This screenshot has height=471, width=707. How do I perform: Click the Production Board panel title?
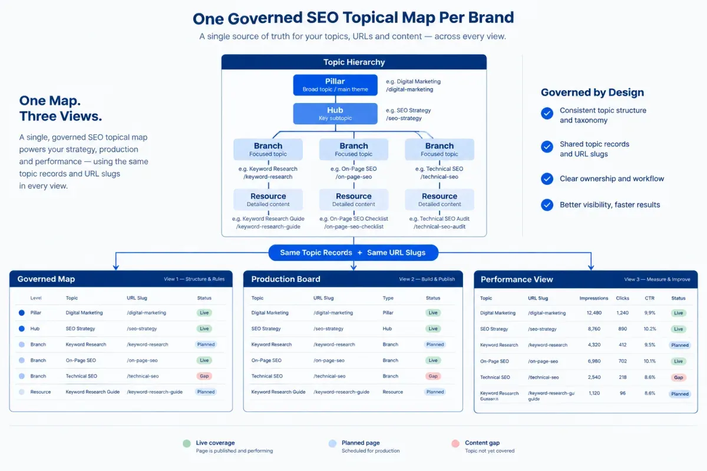[x=286, y=279]
